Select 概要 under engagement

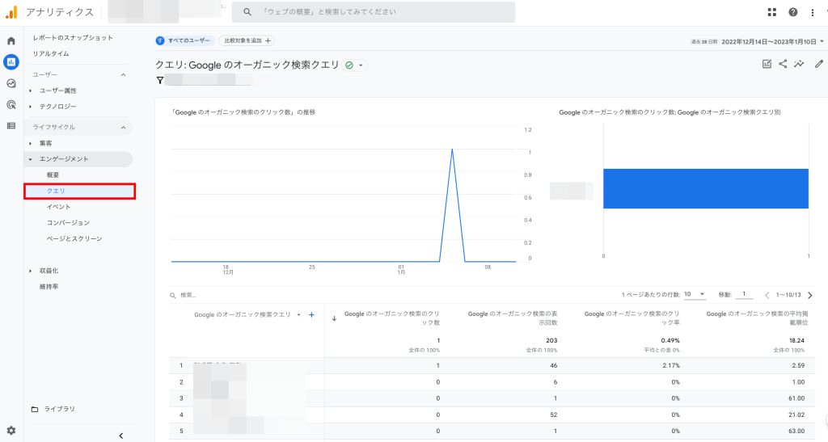click(x=53, y=175)
